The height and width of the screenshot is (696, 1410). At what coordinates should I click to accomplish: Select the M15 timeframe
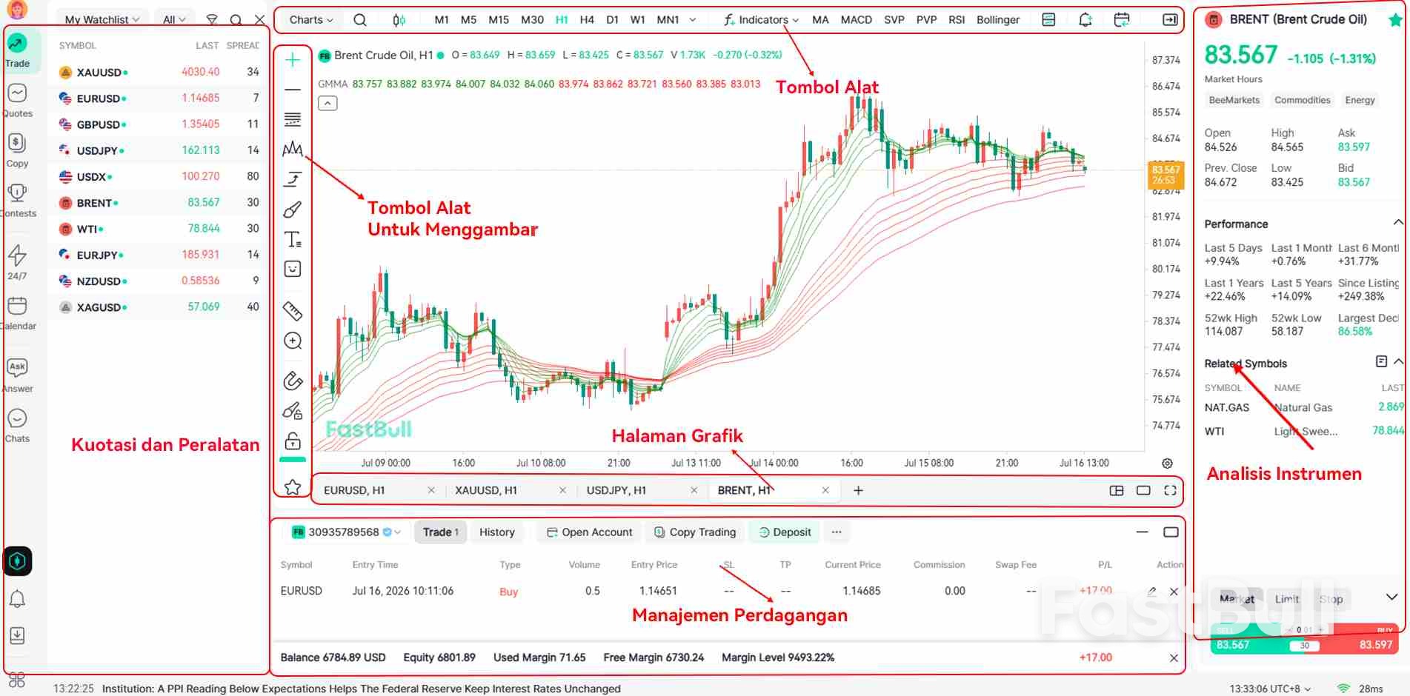[499, 20]
